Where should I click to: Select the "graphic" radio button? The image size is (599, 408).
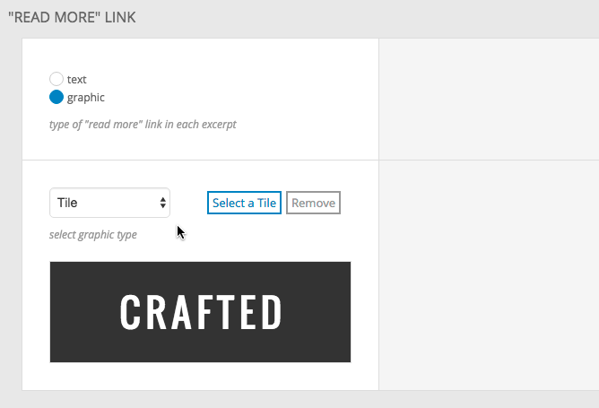pos(56,97)
